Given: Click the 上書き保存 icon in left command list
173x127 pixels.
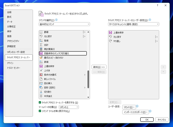Looking at the screenshot, I should tap(41, 66).
